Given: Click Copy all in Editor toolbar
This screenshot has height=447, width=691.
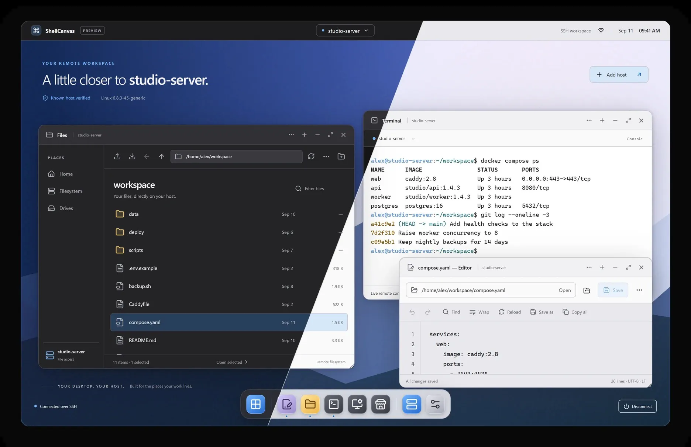Looking at the screenshot, I should [x=575, y=312].
